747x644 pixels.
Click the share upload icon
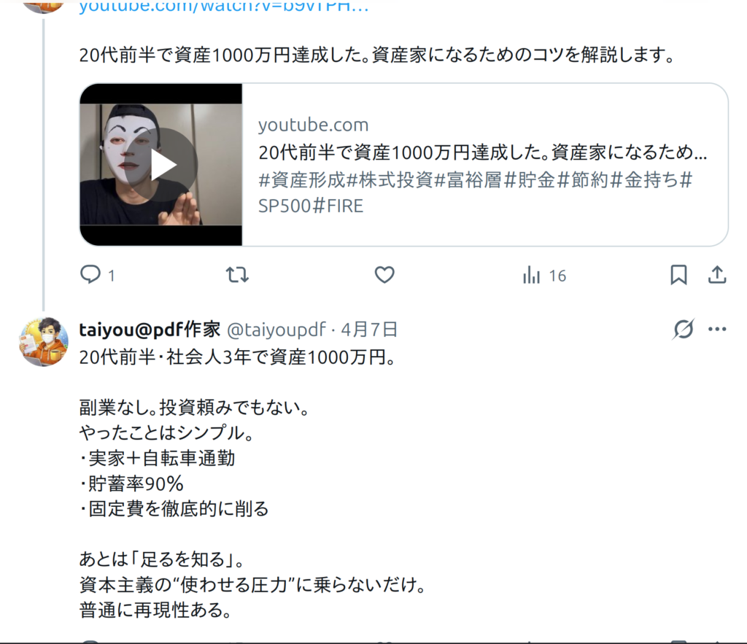(x=717, y=275)
